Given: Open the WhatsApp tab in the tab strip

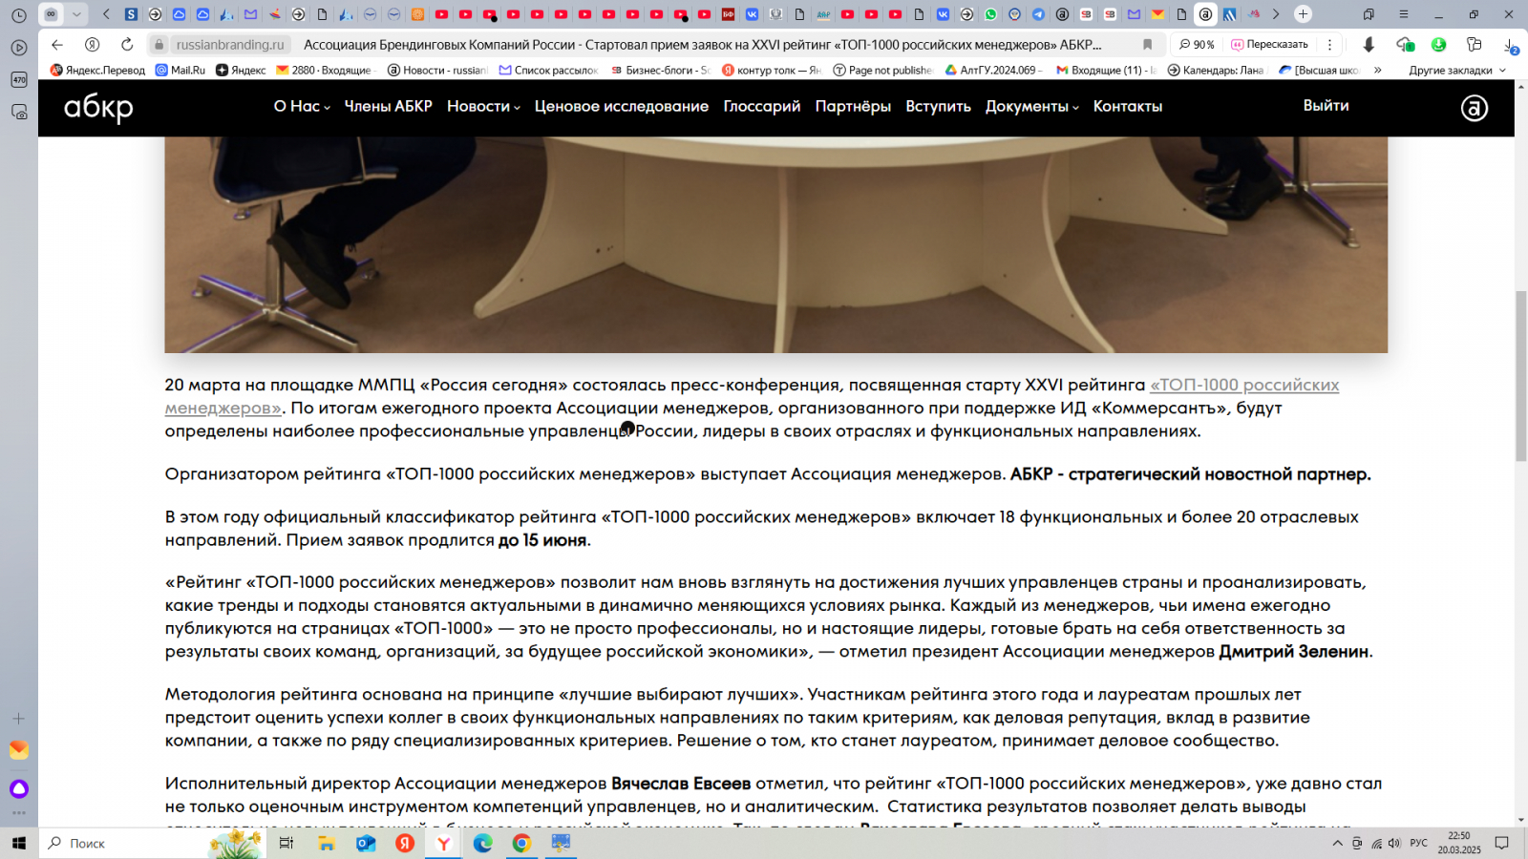Looking at the screenshot, I should coord(990,14).
